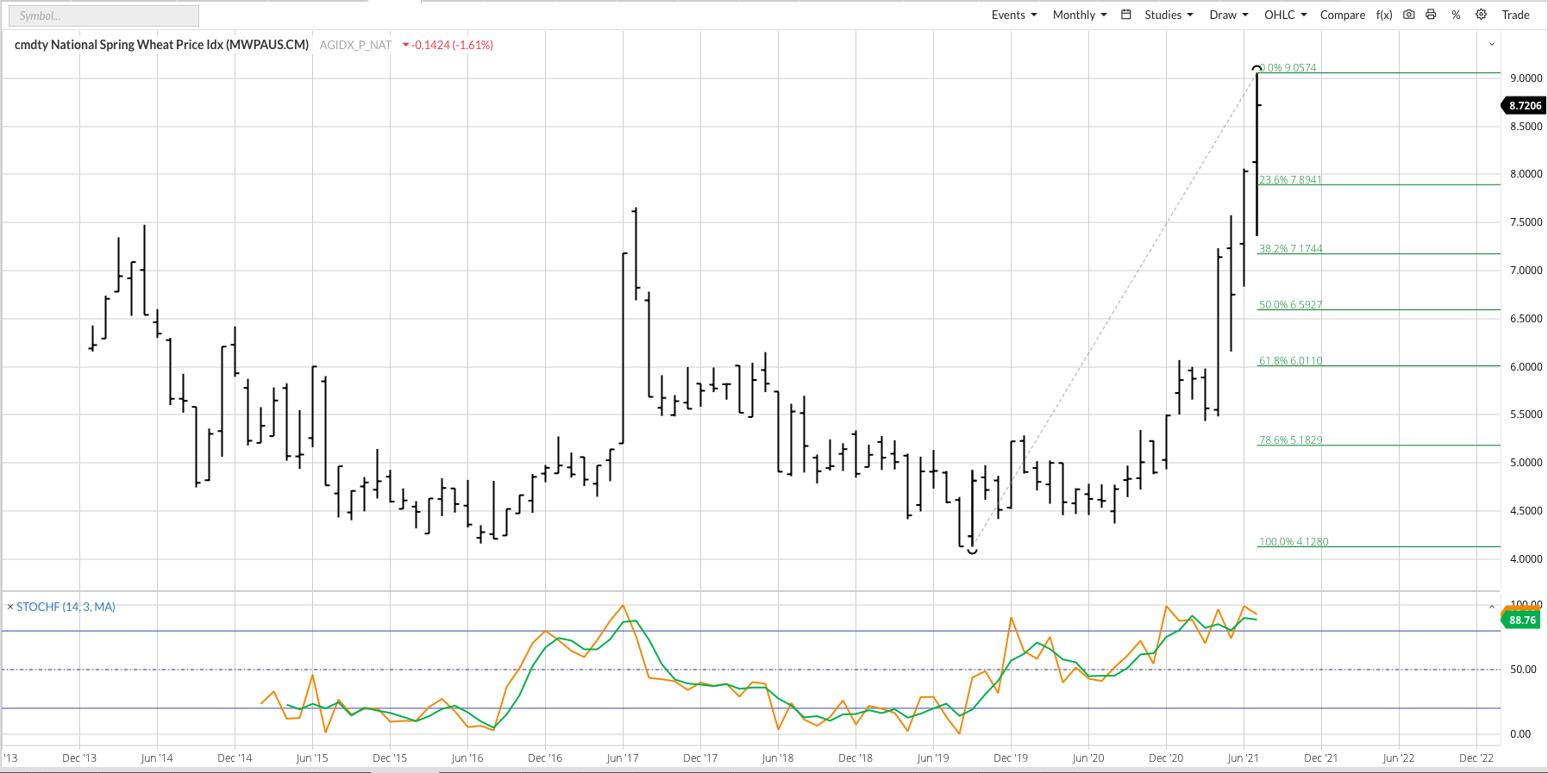Image resolution: width=1548 pixels, height=773 pixels.
Task: Open the Draw tools menu
Action: pyautogui.click(x=1228, y=15)
